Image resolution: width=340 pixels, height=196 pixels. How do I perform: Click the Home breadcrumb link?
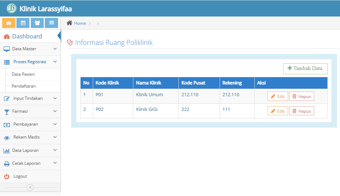80,23
